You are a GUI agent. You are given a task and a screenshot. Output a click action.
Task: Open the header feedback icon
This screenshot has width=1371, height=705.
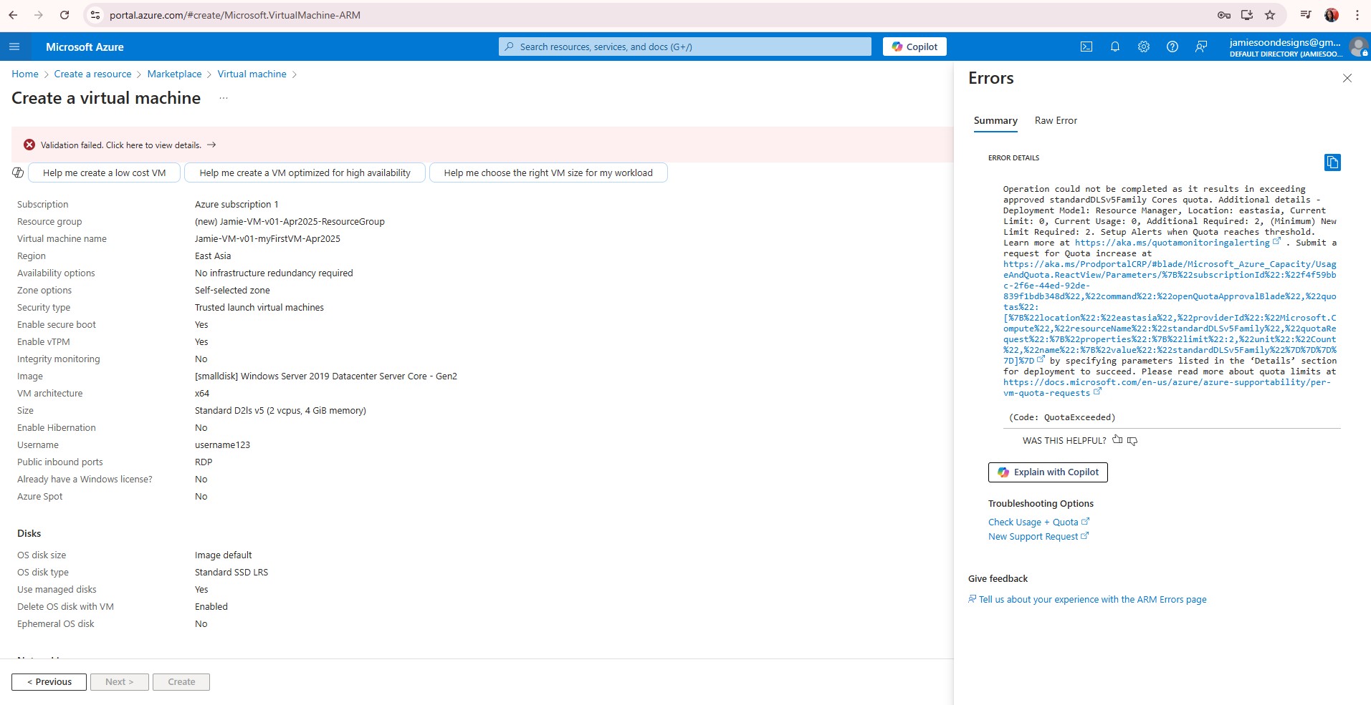(x=1201, y=47)
